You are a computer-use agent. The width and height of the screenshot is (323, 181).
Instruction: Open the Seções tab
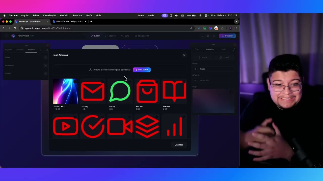click(x=111, y=36)
